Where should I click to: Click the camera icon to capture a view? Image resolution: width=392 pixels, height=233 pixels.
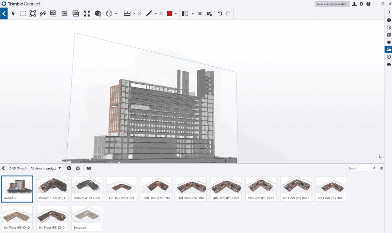point(89,168)
